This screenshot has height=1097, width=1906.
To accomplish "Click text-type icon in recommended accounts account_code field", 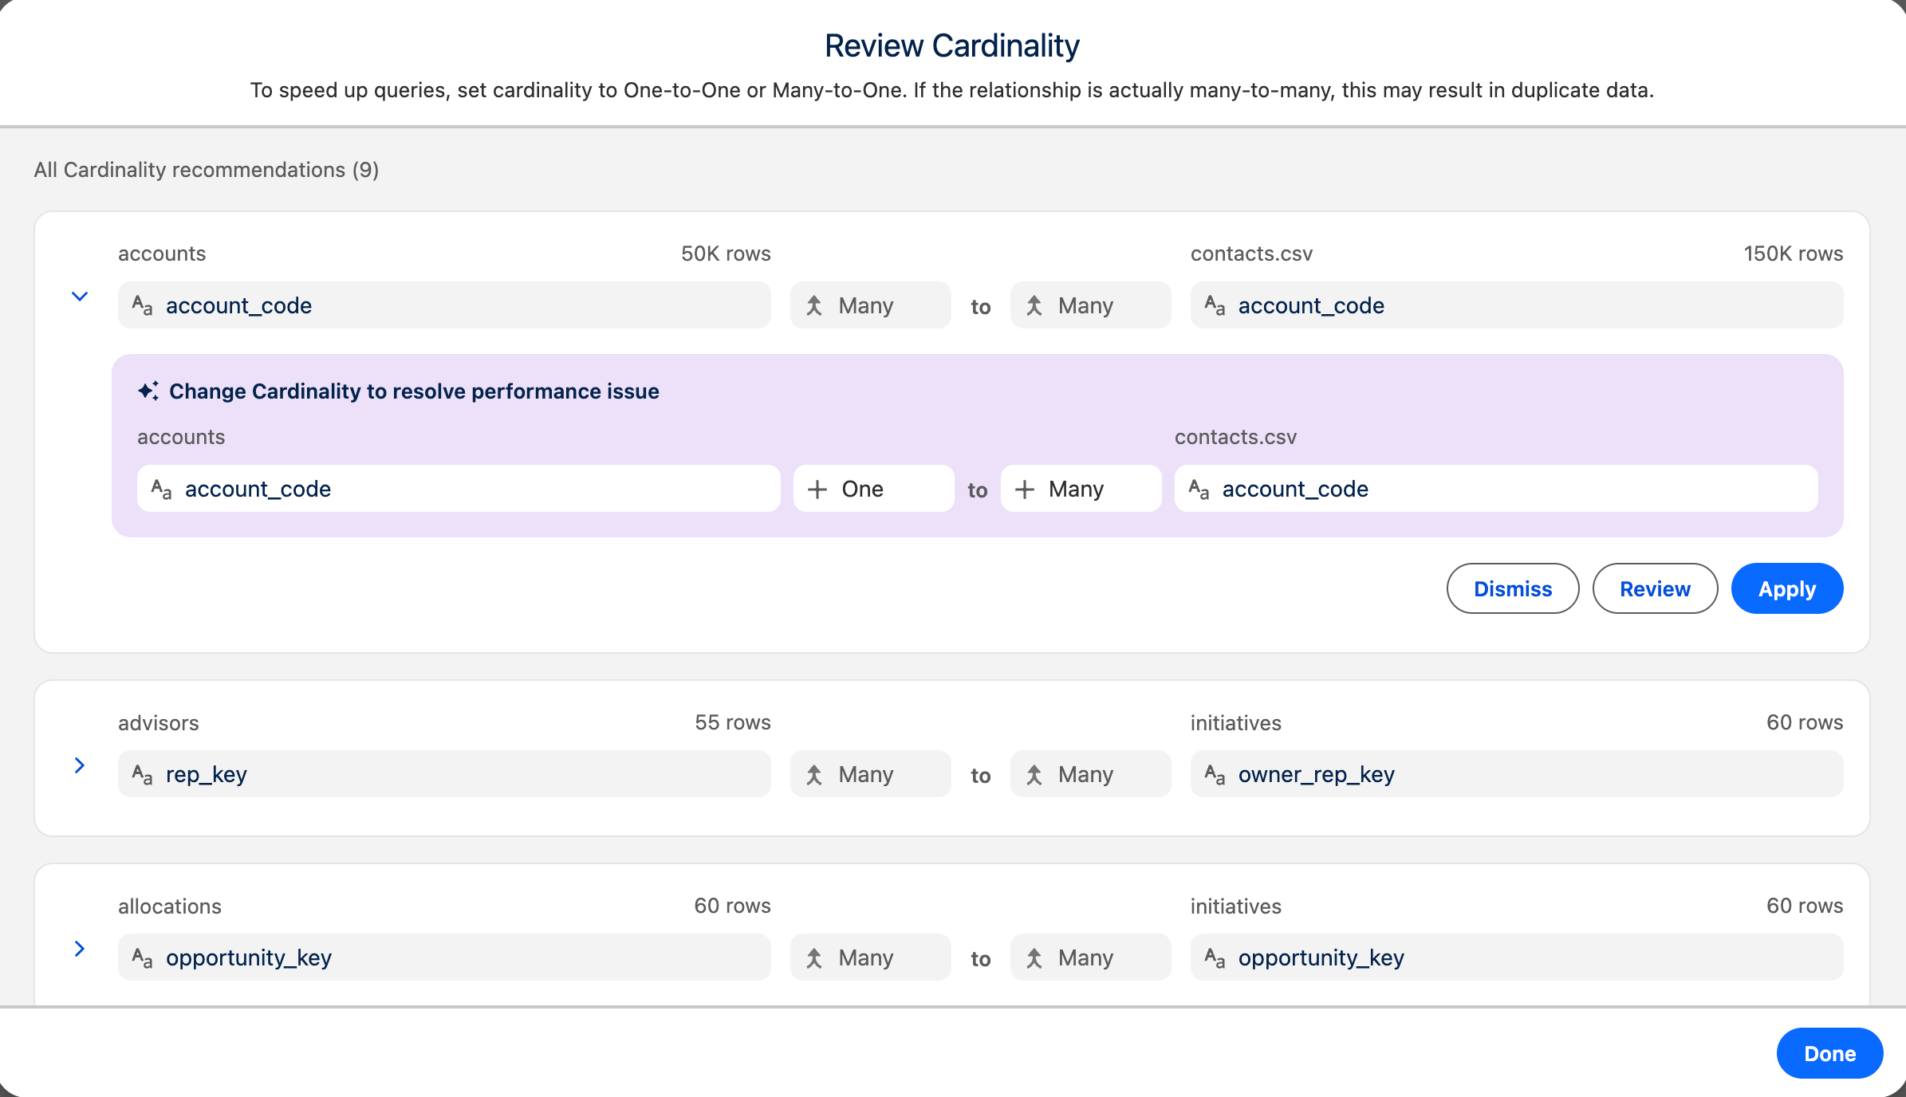I will point(161,489).
